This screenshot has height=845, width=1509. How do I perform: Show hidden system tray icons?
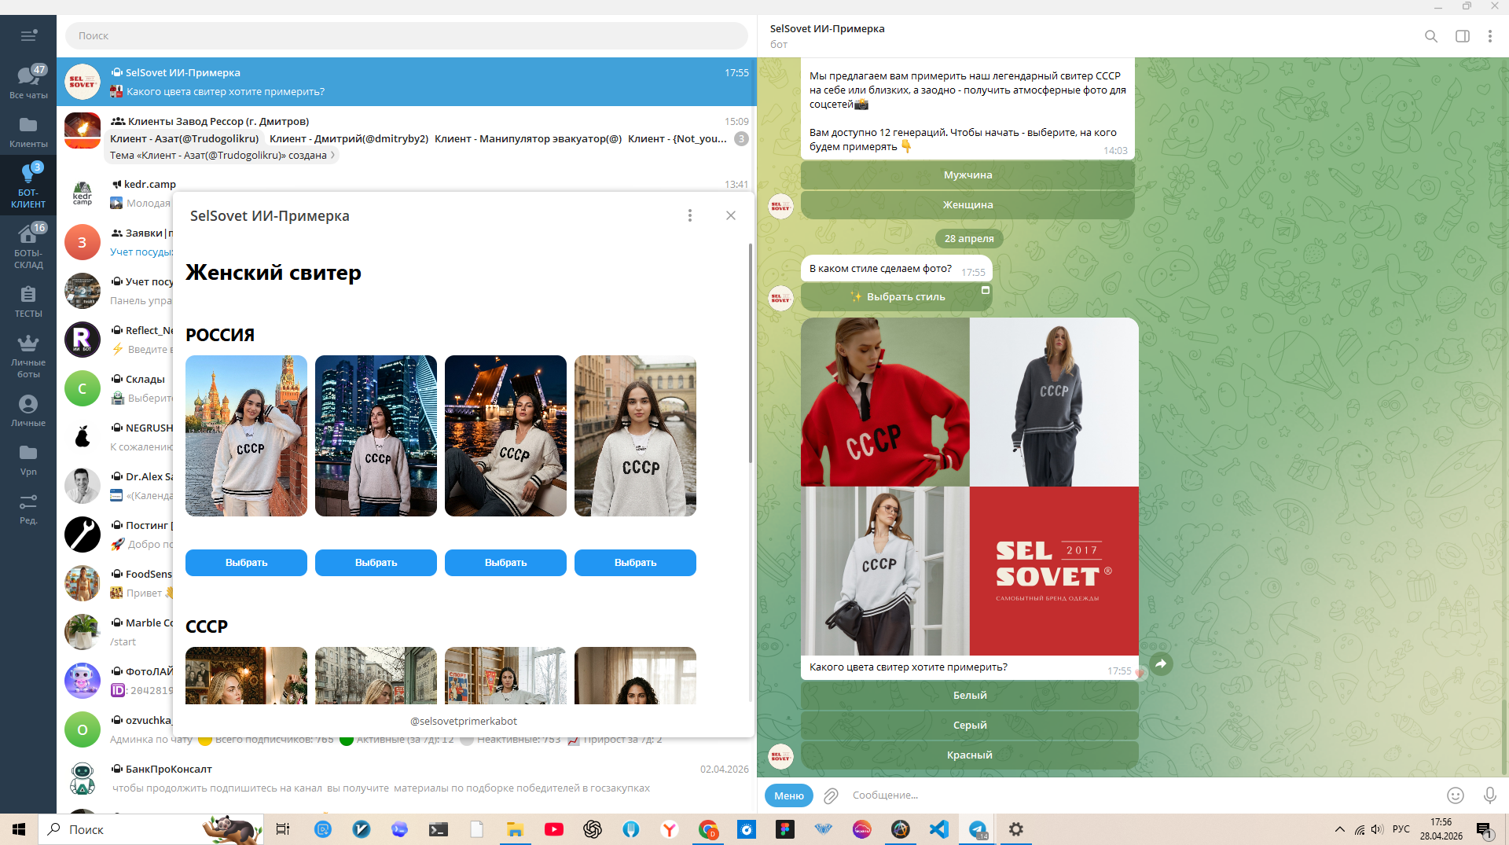click(1339, 829)
